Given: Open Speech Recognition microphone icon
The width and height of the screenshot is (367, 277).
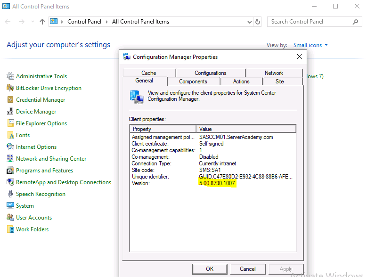Looking at the screenshot, I should pyautogui.click(x=10, y=194).
